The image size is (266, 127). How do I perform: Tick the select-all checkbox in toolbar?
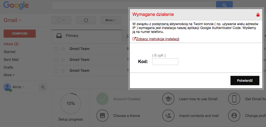(x=59, y=20)
